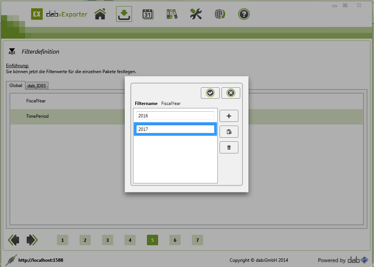Go to previous step arrow
Viewport: 374px width, 267px height.
tap(14, 240)
